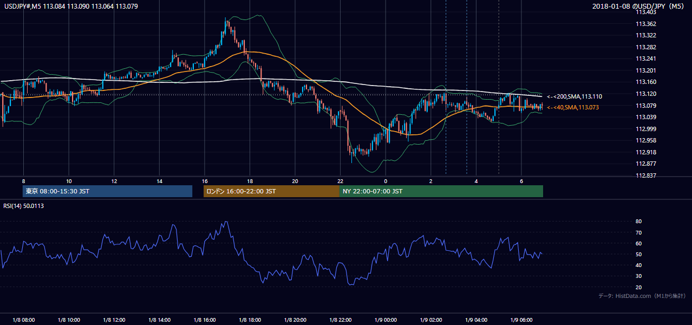Click the 1/9 02:00 date axis label
Viewport: 692px width, 325px height.
pyautogui.click(x=431, y=320)
